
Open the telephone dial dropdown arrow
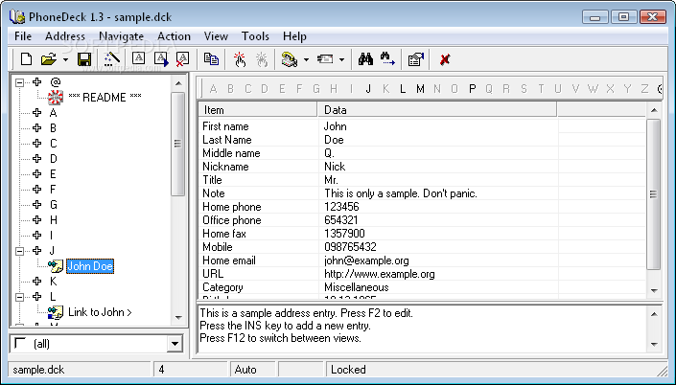pyautogui.click(x=306, y=59)
